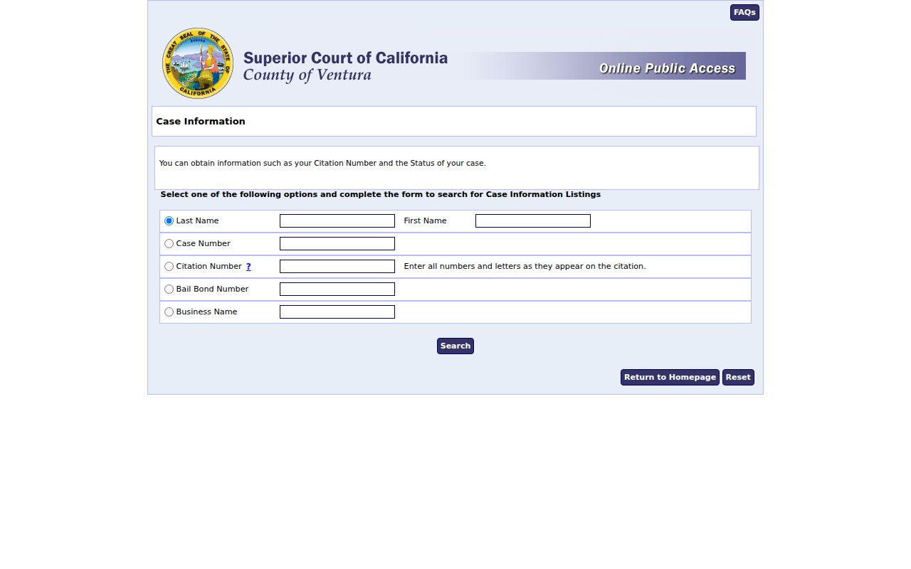Viewport: 911px width, 569px height.
Task: Clear the form with Reset button
Action: pos(738,378)
